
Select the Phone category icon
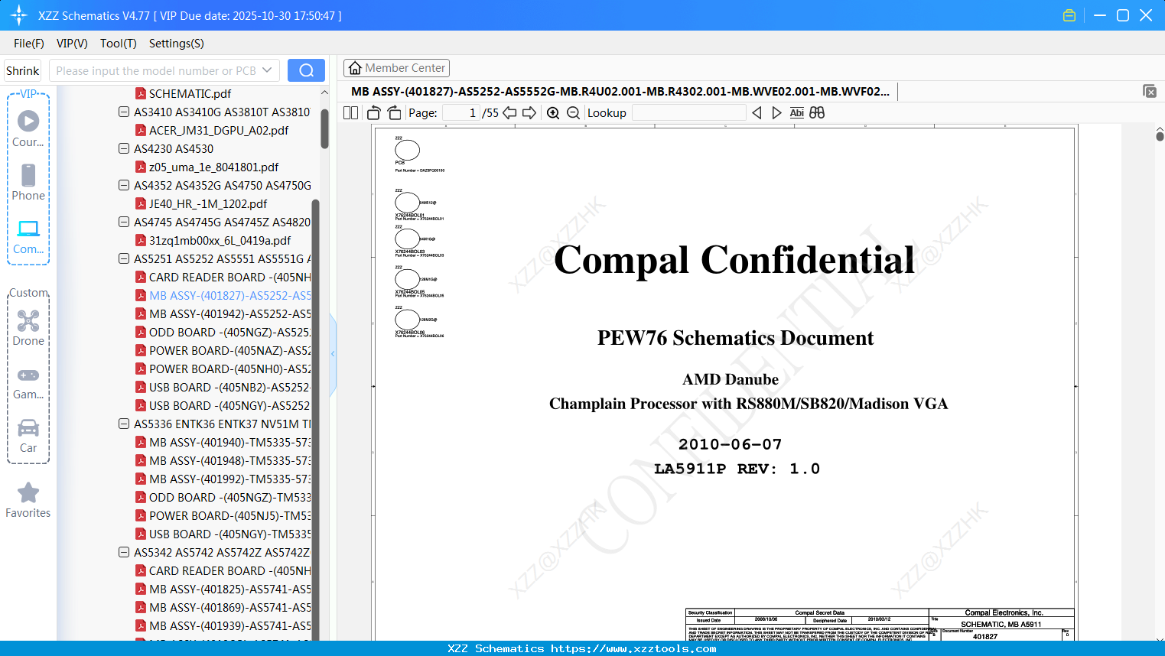pyautogui.click(x=28, y=182)
